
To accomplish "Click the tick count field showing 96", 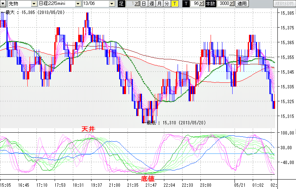I will click(195, 4).
